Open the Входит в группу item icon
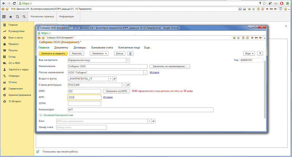 pyautogui.click(x=115, y=79)
